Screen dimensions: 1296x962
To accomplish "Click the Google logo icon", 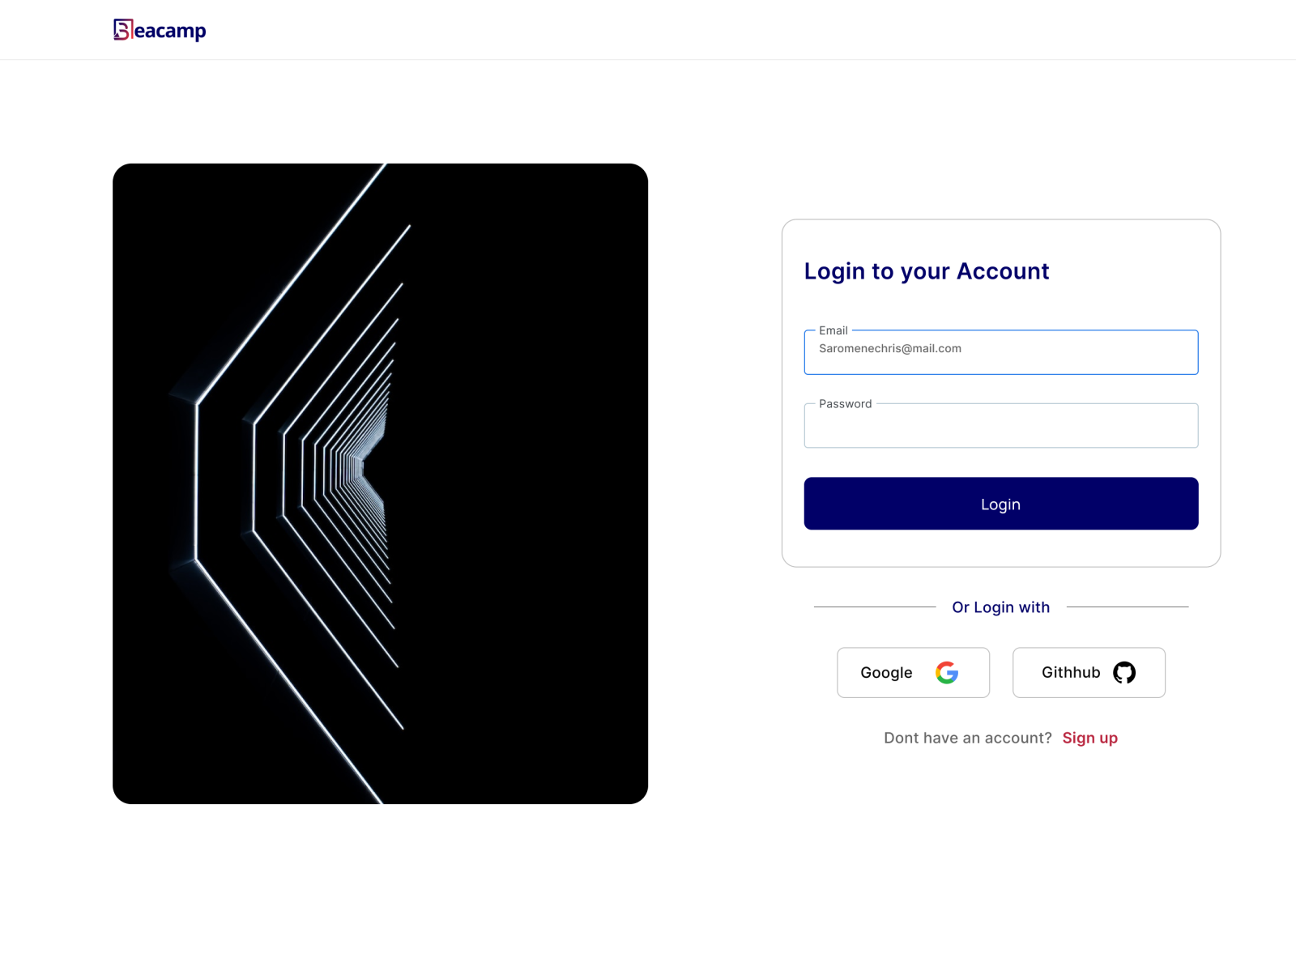I will pyautogui.click(x=947, y=672).
